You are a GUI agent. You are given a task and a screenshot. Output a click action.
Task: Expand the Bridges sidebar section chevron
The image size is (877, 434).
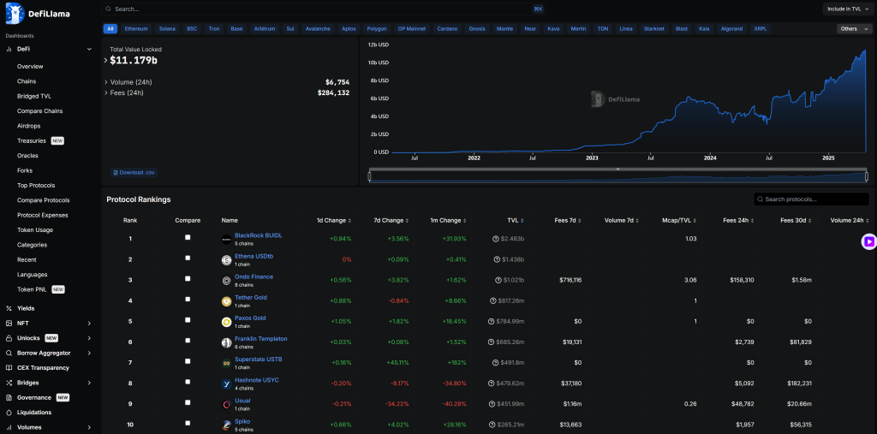[x=89, y=383]
